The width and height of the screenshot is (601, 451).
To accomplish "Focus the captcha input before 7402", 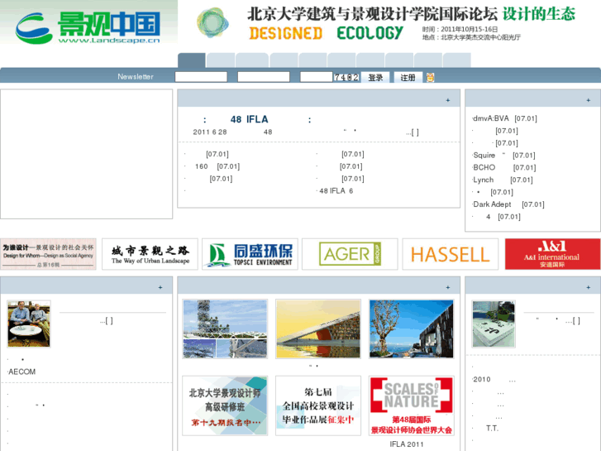I will [317, 77].
